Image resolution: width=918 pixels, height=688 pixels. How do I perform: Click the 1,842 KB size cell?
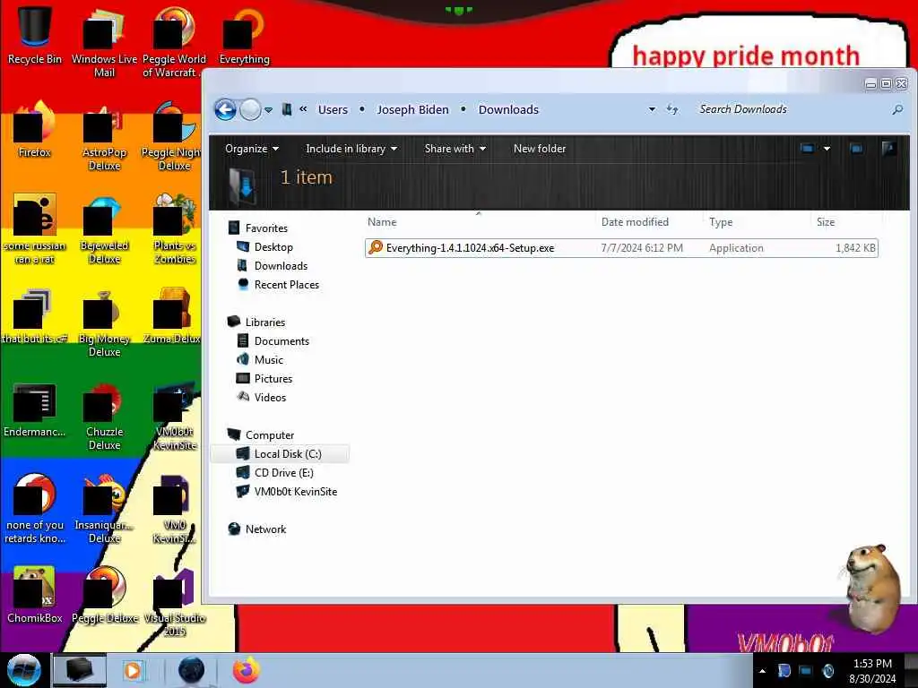(x=855, y=248)
